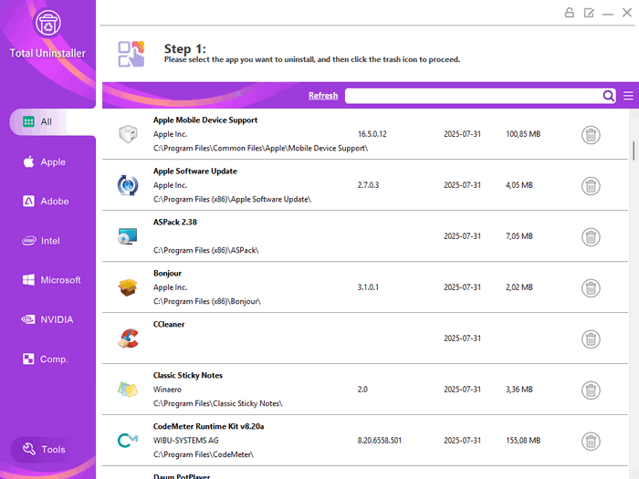Hit the trash icon for Classic Sticky Notes
Image resolution: width=639 pixels, height=479 pixels.
pyautogui.click(x=591, y=390)
